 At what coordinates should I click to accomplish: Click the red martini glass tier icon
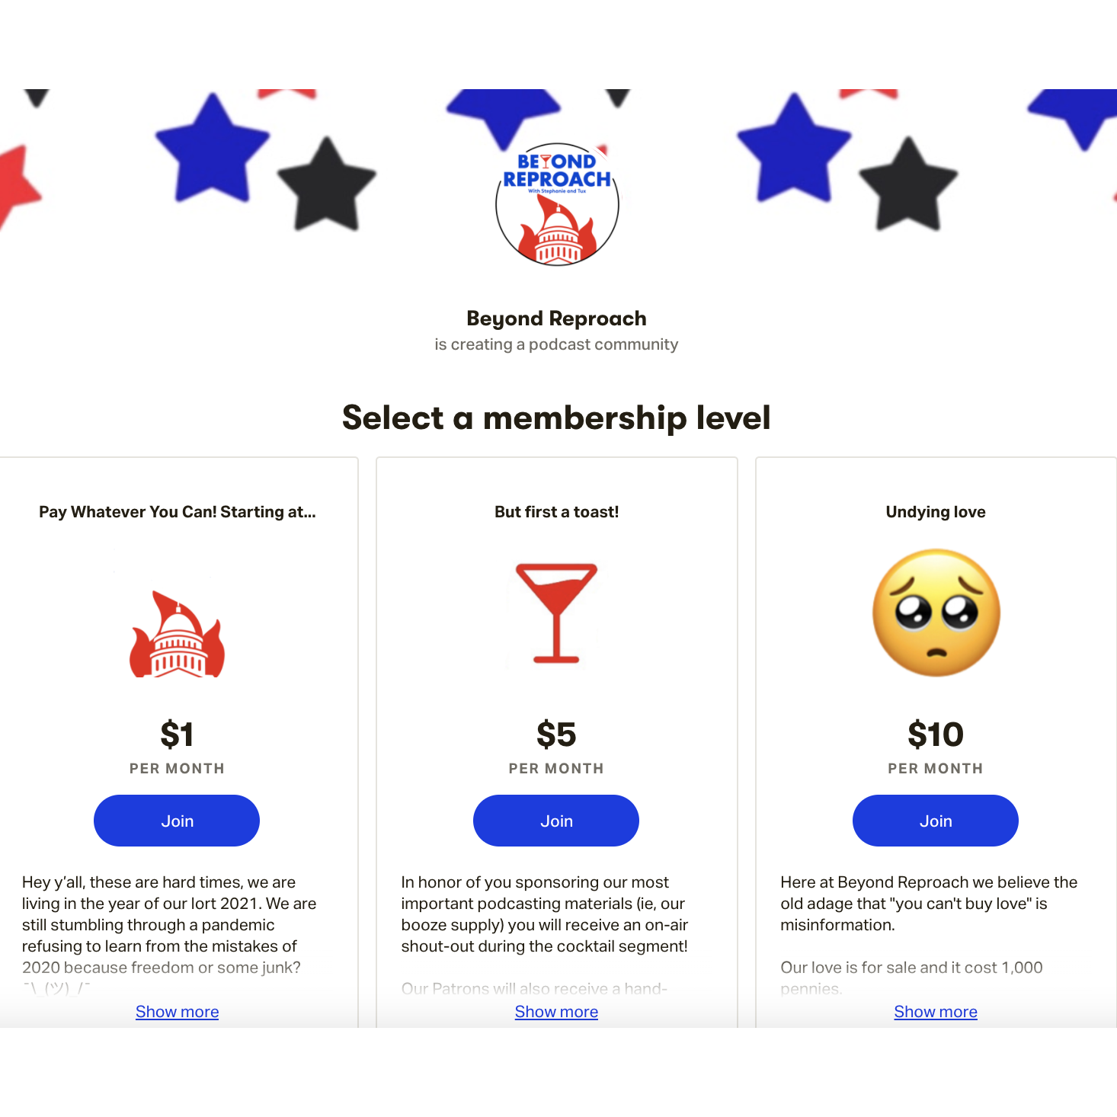pos(556,613)
